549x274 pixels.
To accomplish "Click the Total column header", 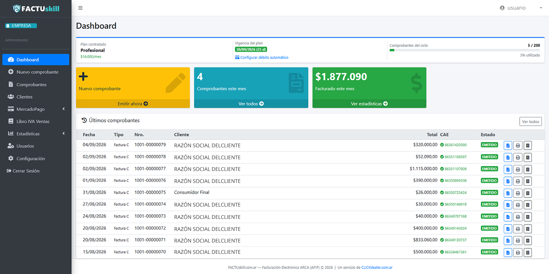I will point(432,135).
